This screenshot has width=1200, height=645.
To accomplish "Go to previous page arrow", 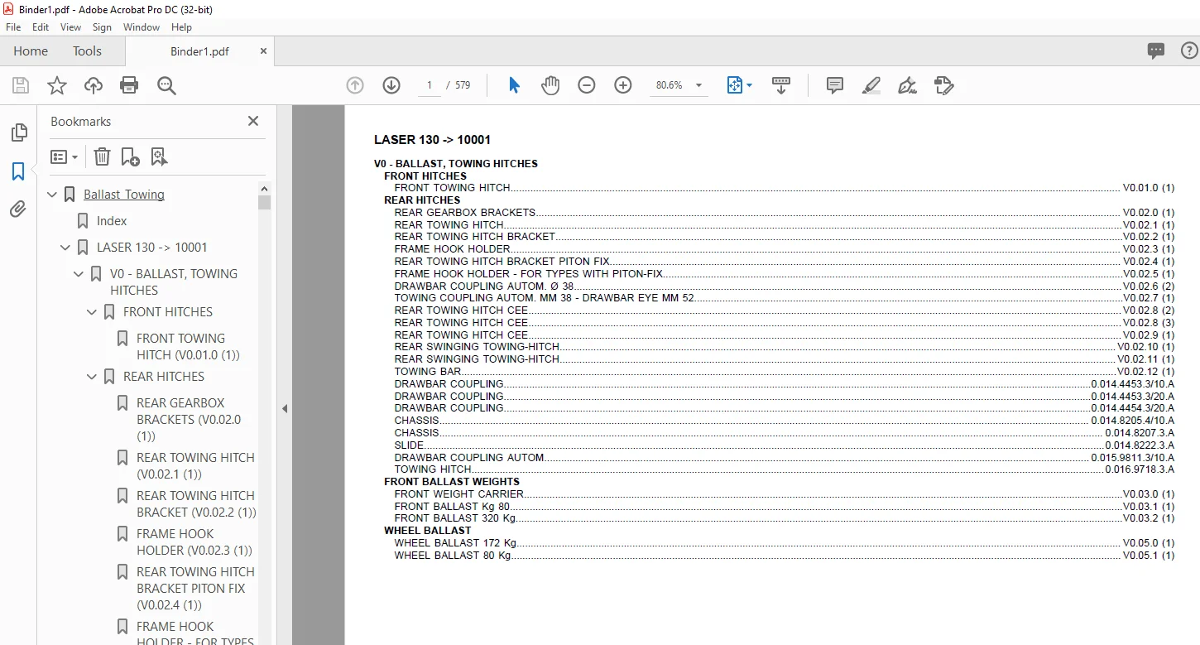I will tap(355, 85).
